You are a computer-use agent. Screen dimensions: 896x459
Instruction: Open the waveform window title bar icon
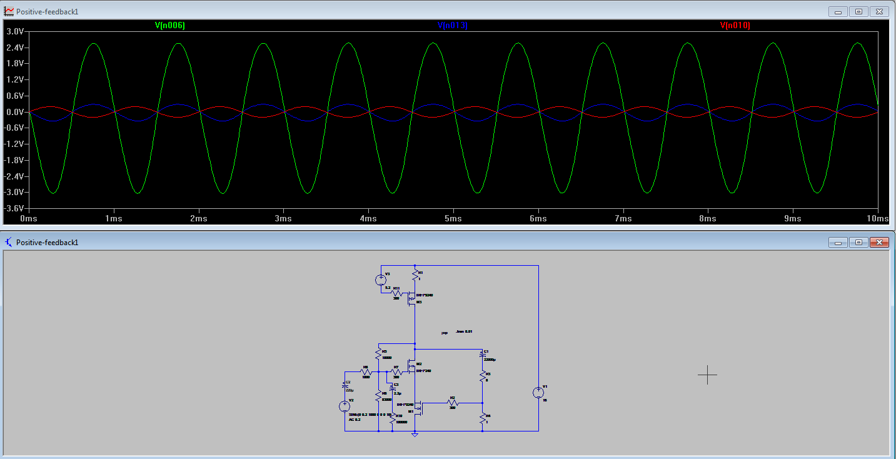pos(9,12)
